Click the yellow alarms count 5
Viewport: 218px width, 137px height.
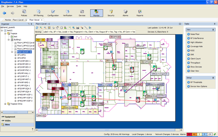199,134
